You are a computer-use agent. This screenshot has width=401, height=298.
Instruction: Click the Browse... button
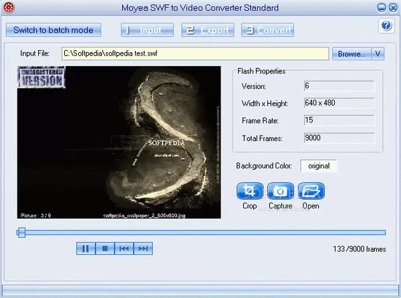(352, 53)
